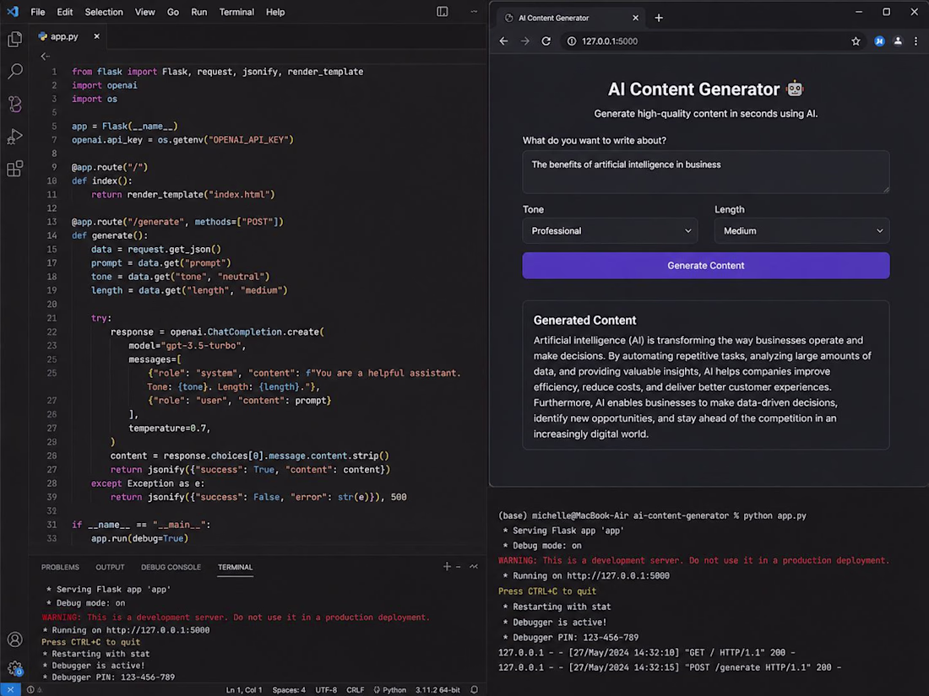This screenshot has height=696, width=929.
Task: Go back in the browser
Action: [503, 41]
